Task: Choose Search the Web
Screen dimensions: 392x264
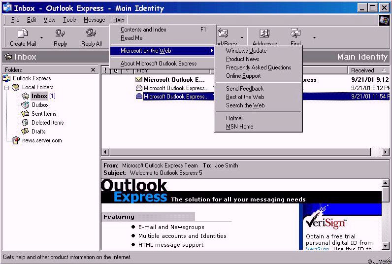Action: 259,105
